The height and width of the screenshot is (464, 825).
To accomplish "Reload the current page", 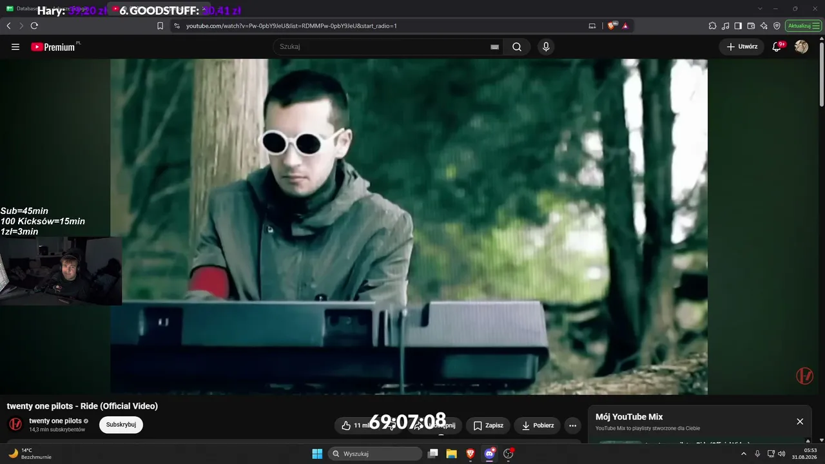I will pos(34,26).
